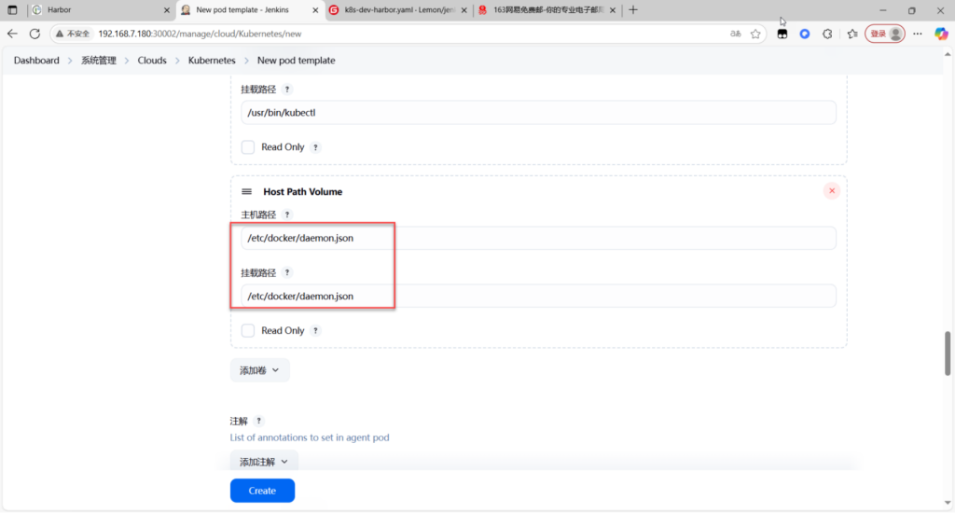The width and height of the screenshot is (955, 513).
Task: Open help for 注解 section
Action: [x=259, y=422]
